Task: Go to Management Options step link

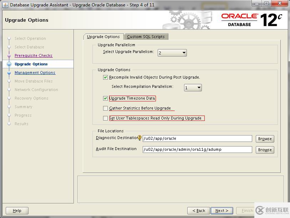Action: pos(35,73)
